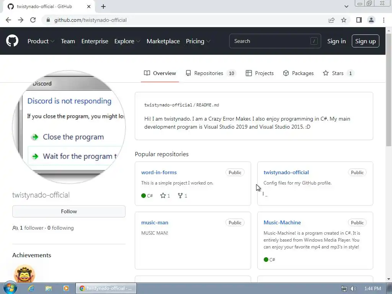Click the 1:44 PM taskbar clock

372,289
